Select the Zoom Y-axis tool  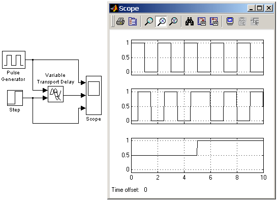[x=173, y=22]
